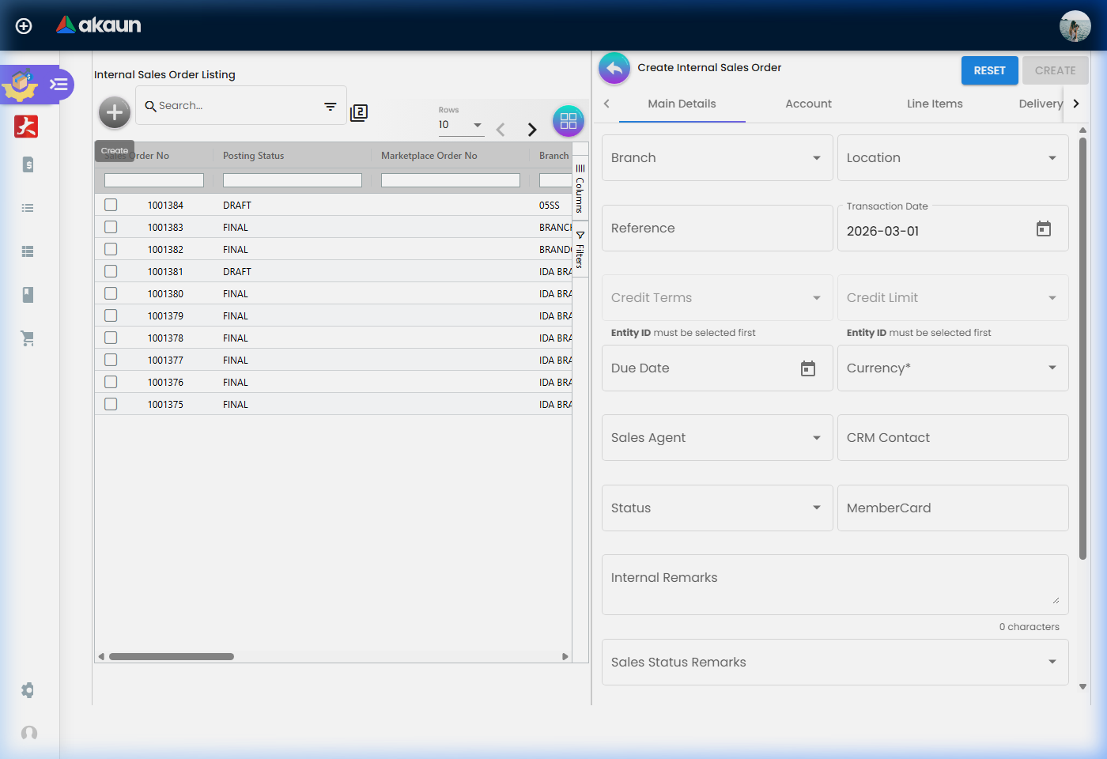Screen dimensions: 1107x759
Task: Select checkbox for order 1001380
Action: pyautogui.click(x=111, y=293)
